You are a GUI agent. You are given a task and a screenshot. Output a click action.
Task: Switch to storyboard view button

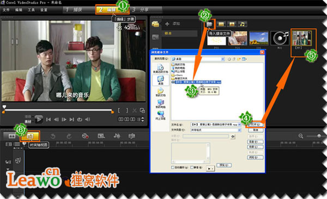coord(11,136)
